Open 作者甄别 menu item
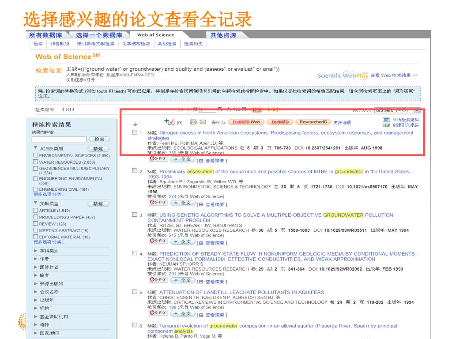 60,44
